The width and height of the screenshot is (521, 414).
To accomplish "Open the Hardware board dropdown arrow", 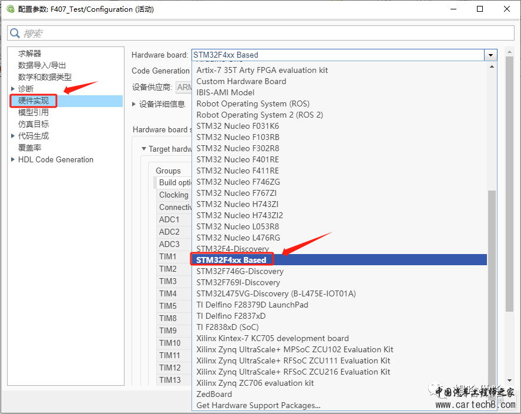I will (x=490, y=55).
